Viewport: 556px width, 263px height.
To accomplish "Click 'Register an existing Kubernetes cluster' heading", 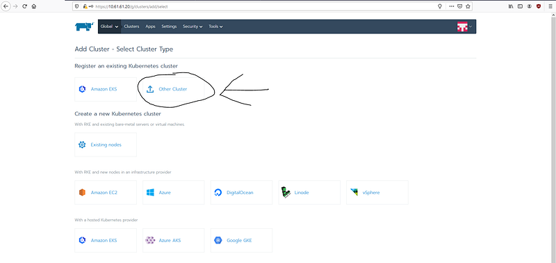I will coord(126,66).
